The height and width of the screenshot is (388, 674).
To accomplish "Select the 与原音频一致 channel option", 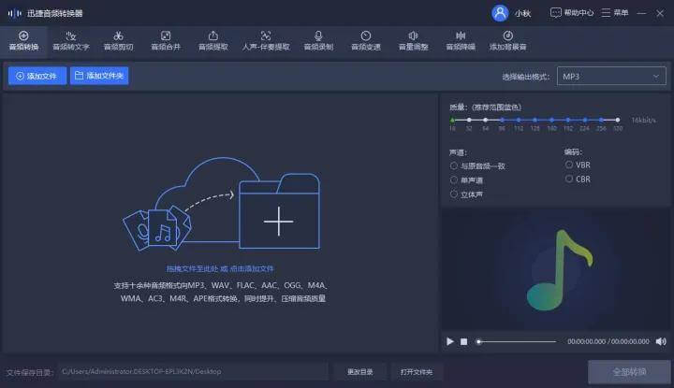I will [x=477, y=165].
